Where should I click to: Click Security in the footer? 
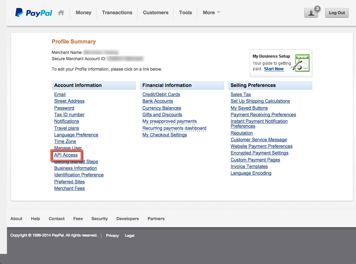(99, 219)
